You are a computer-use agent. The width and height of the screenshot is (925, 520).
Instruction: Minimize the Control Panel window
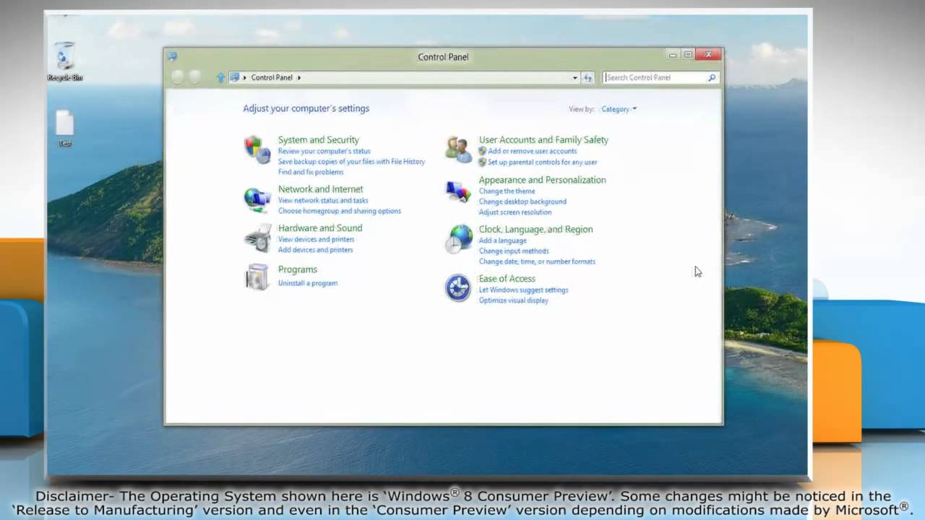[x=672, y=55]
